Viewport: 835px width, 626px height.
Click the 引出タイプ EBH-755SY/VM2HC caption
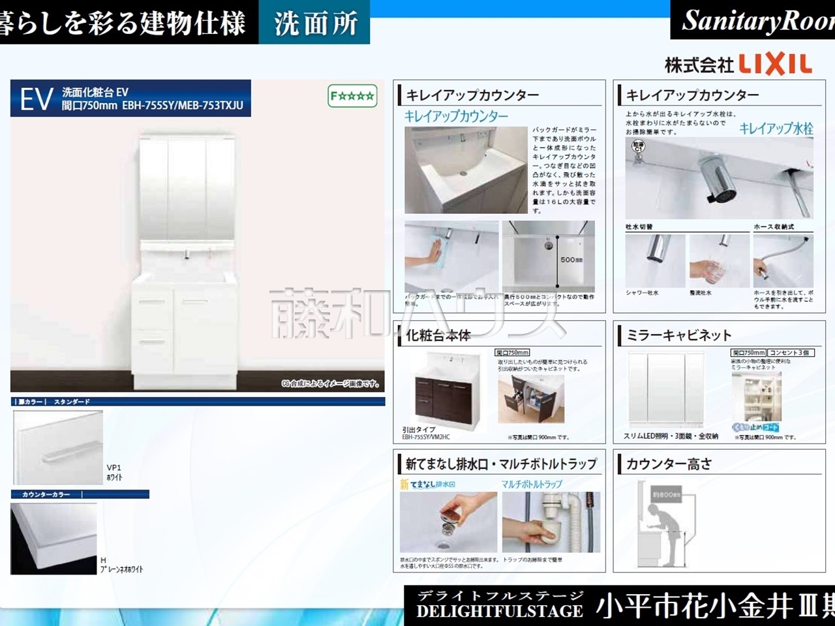(x=426, y=433)
